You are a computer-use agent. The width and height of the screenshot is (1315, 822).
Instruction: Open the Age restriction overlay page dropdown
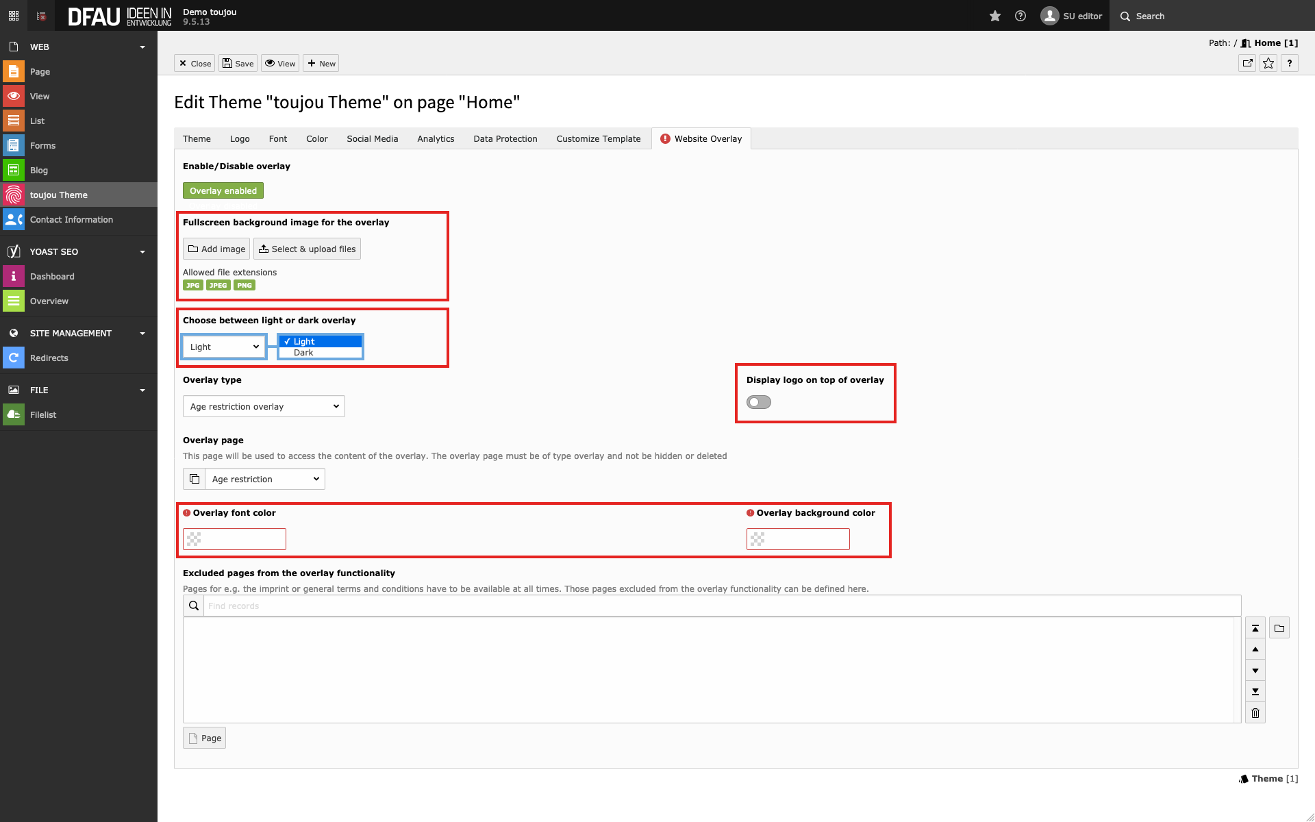click(x=265, y=480)
